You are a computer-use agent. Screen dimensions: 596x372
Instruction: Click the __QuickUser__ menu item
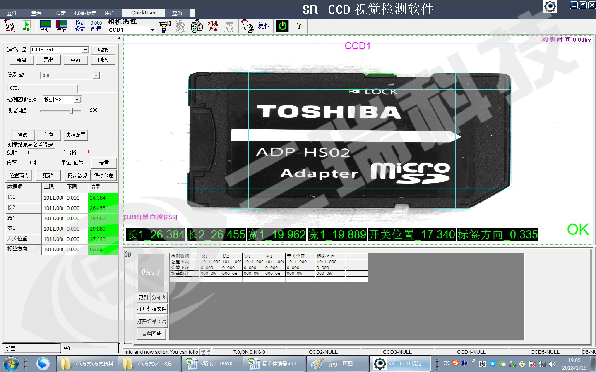pyautogui.click(x=144, y=13)
